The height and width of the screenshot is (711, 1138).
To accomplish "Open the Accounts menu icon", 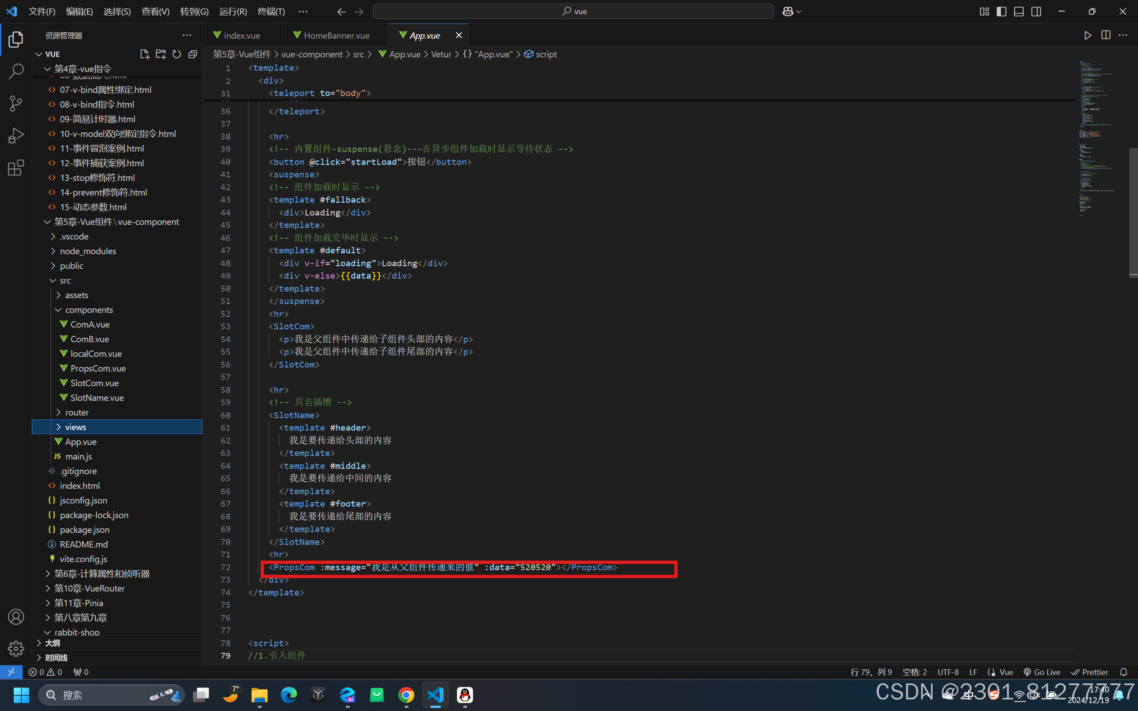I will (x=16, y=616).
